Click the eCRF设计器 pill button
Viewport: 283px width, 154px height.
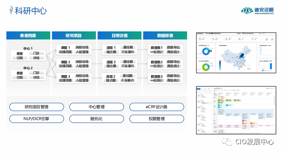(157, 107)
